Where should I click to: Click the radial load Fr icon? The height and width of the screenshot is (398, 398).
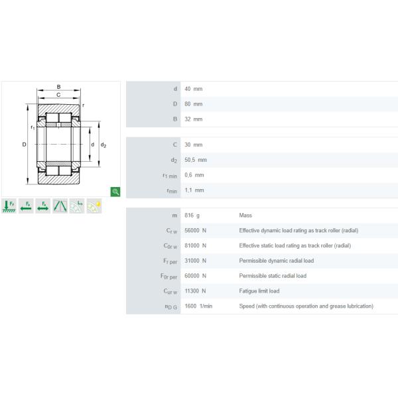[x=9, y=206]
